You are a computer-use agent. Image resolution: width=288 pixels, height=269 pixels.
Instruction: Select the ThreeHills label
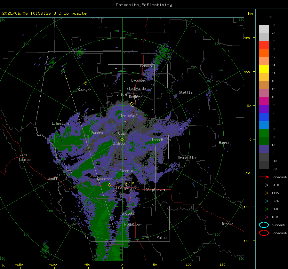(x=161, y=140)
